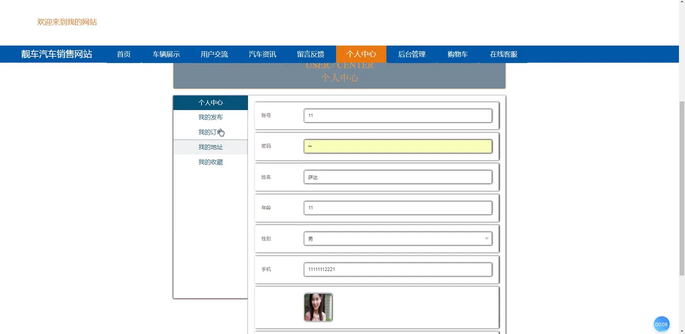
Task: Click the 年龄 field label
Action: pos(266,208)
